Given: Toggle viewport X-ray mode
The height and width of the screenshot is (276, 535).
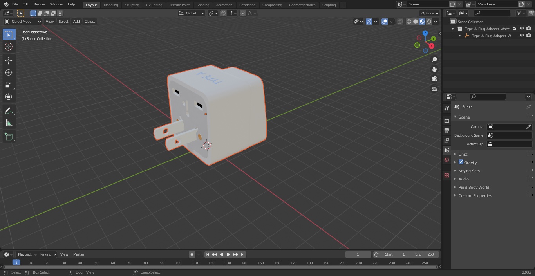Looking at the screenshot, I should 400,22.
